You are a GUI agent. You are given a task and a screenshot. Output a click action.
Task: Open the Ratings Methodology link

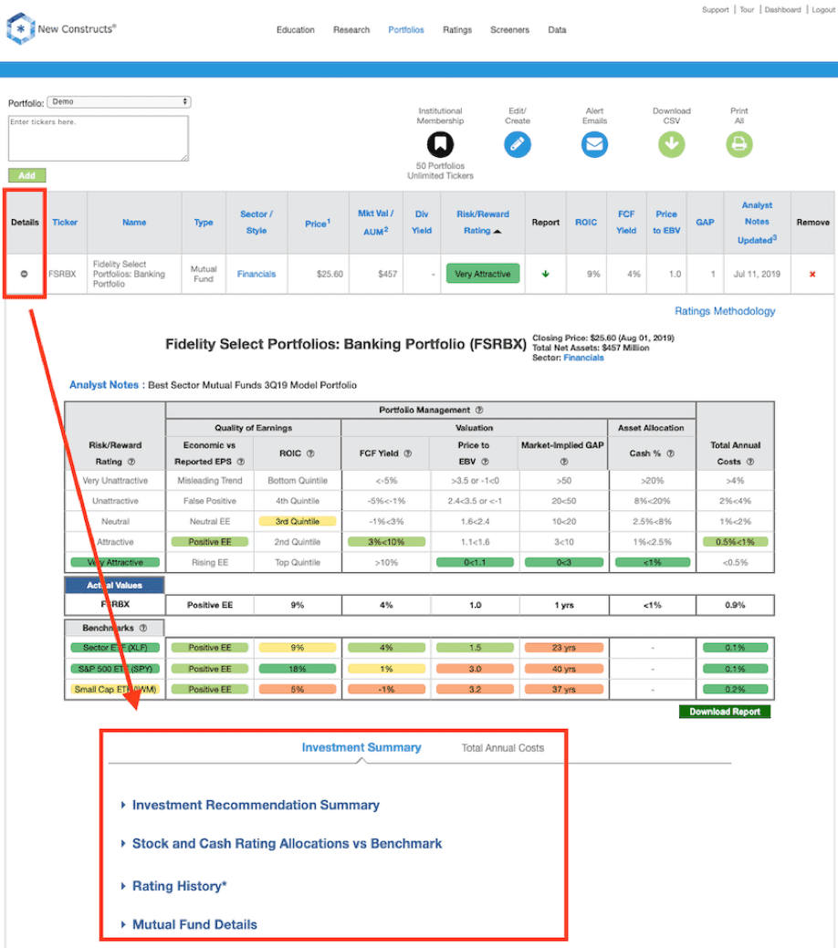click(x=725, y=311)
